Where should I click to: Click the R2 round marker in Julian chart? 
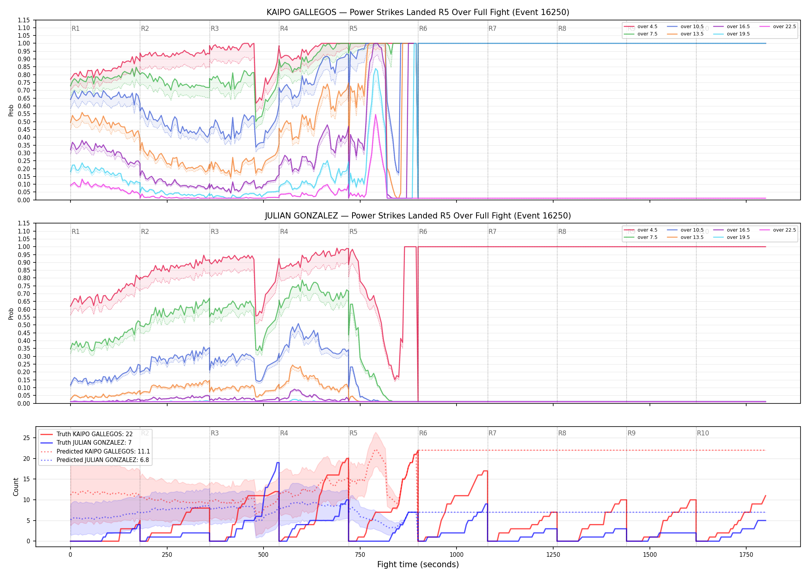[x=145, y=232]
